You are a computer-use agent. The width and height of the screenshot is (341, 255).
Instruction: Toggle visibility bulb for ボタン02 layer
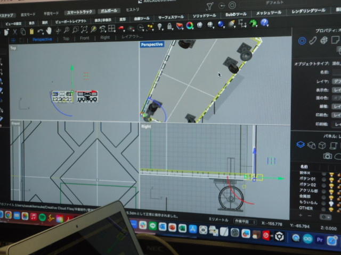click(331, 186)
